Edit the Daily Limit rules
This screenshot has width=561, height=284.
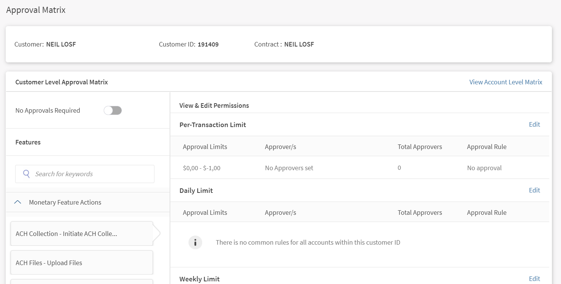(535, 190)
